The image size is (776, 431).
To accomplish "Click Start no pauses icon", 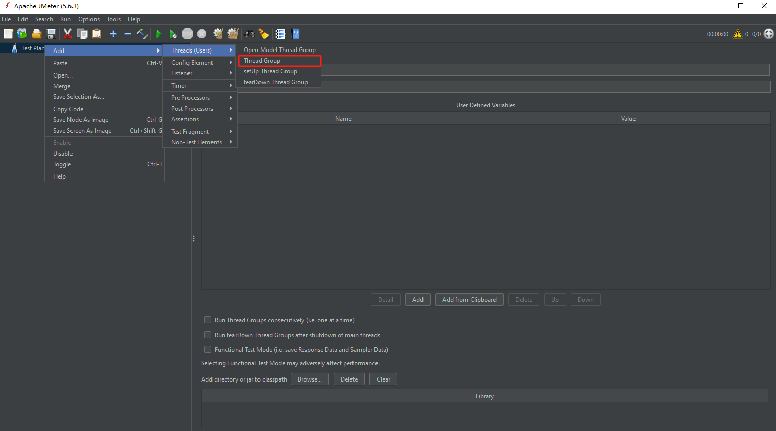I will point(173,34).
